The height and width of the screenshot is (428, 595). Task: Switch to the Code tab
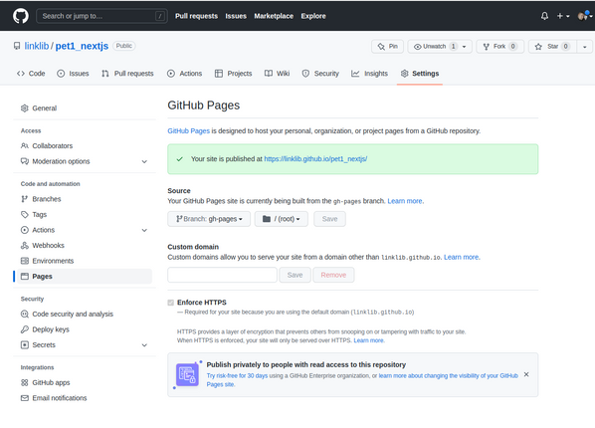click(x=31, y=74)
